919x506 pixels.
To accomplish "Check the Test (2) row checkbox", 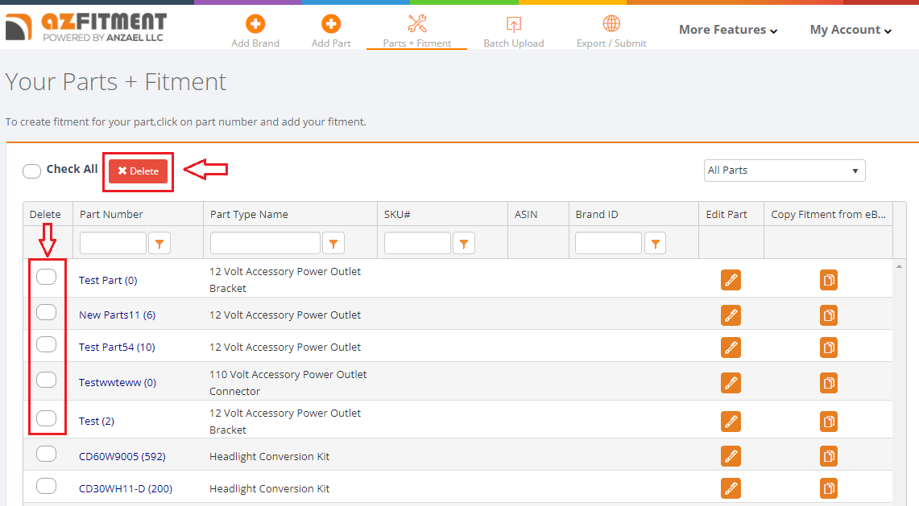I will pyautogui.click(x=46, y=418).
